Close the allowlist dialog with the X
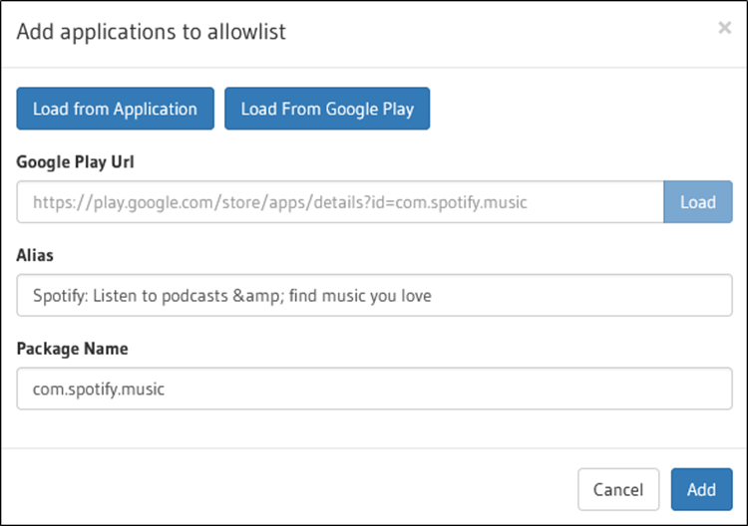This screenshot has width=748, height=526. point(725,28)
